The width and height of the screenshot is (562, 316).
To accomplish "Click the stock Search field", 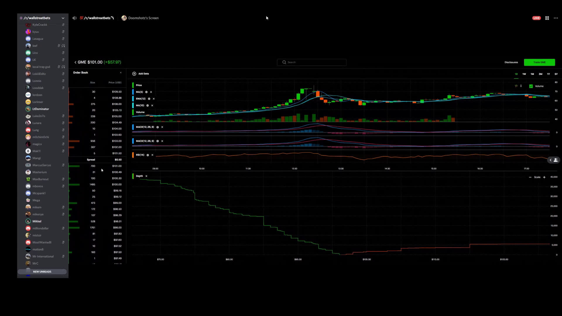I will click(312, 62).
